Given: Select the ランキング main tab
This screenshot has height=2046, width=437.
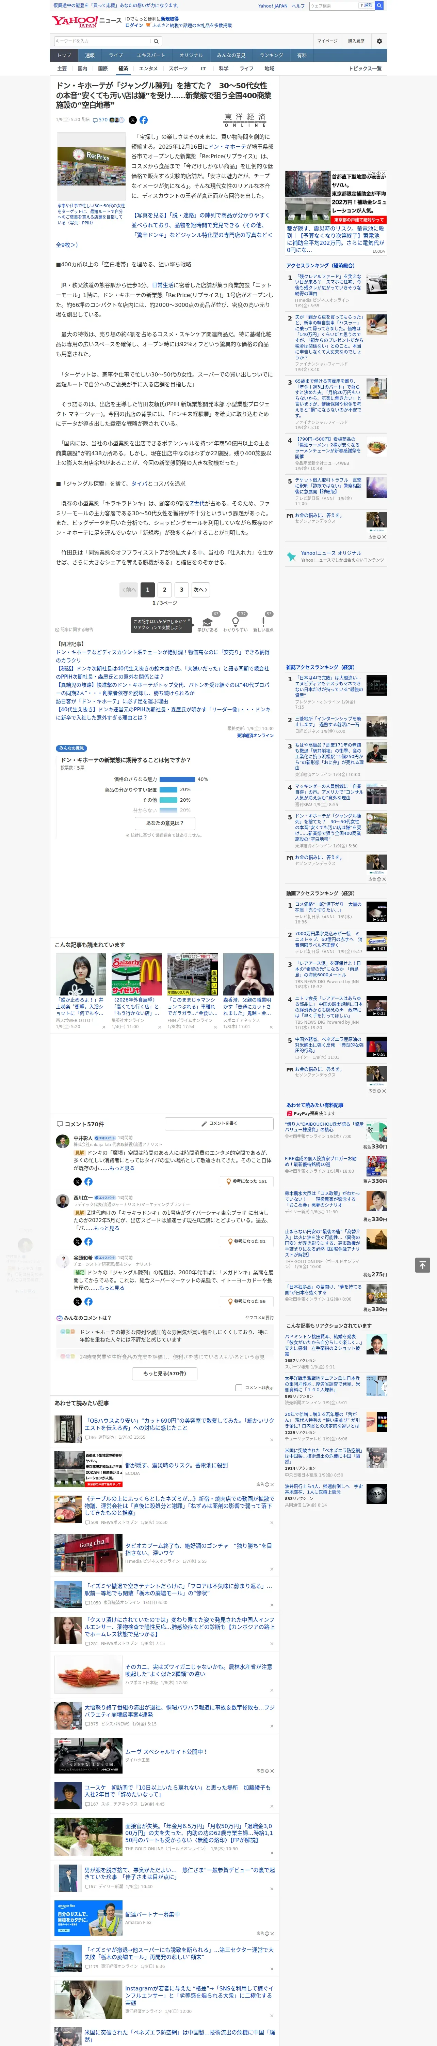Looking at the screenshot, I should 271,56.
